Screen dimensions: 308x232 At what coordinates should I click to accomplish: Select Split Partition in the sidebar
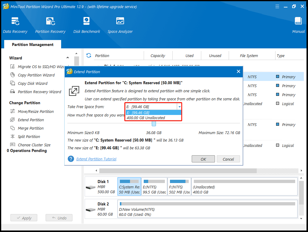(29, 136)
